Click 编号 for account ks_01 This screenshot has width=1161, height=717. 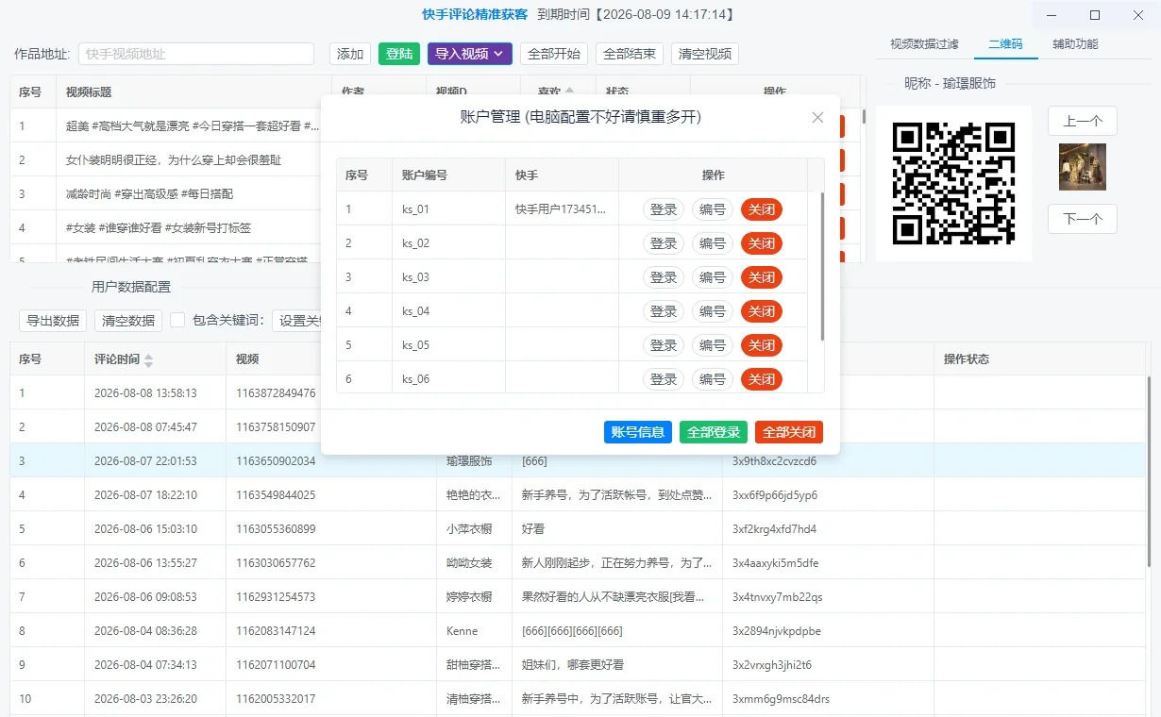pos(713,209)
